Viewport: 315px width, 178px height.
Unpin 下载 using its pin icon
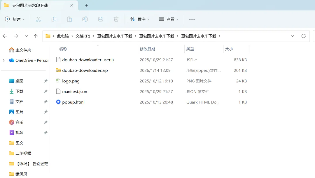pyautogui.click(x=46, y=91)
